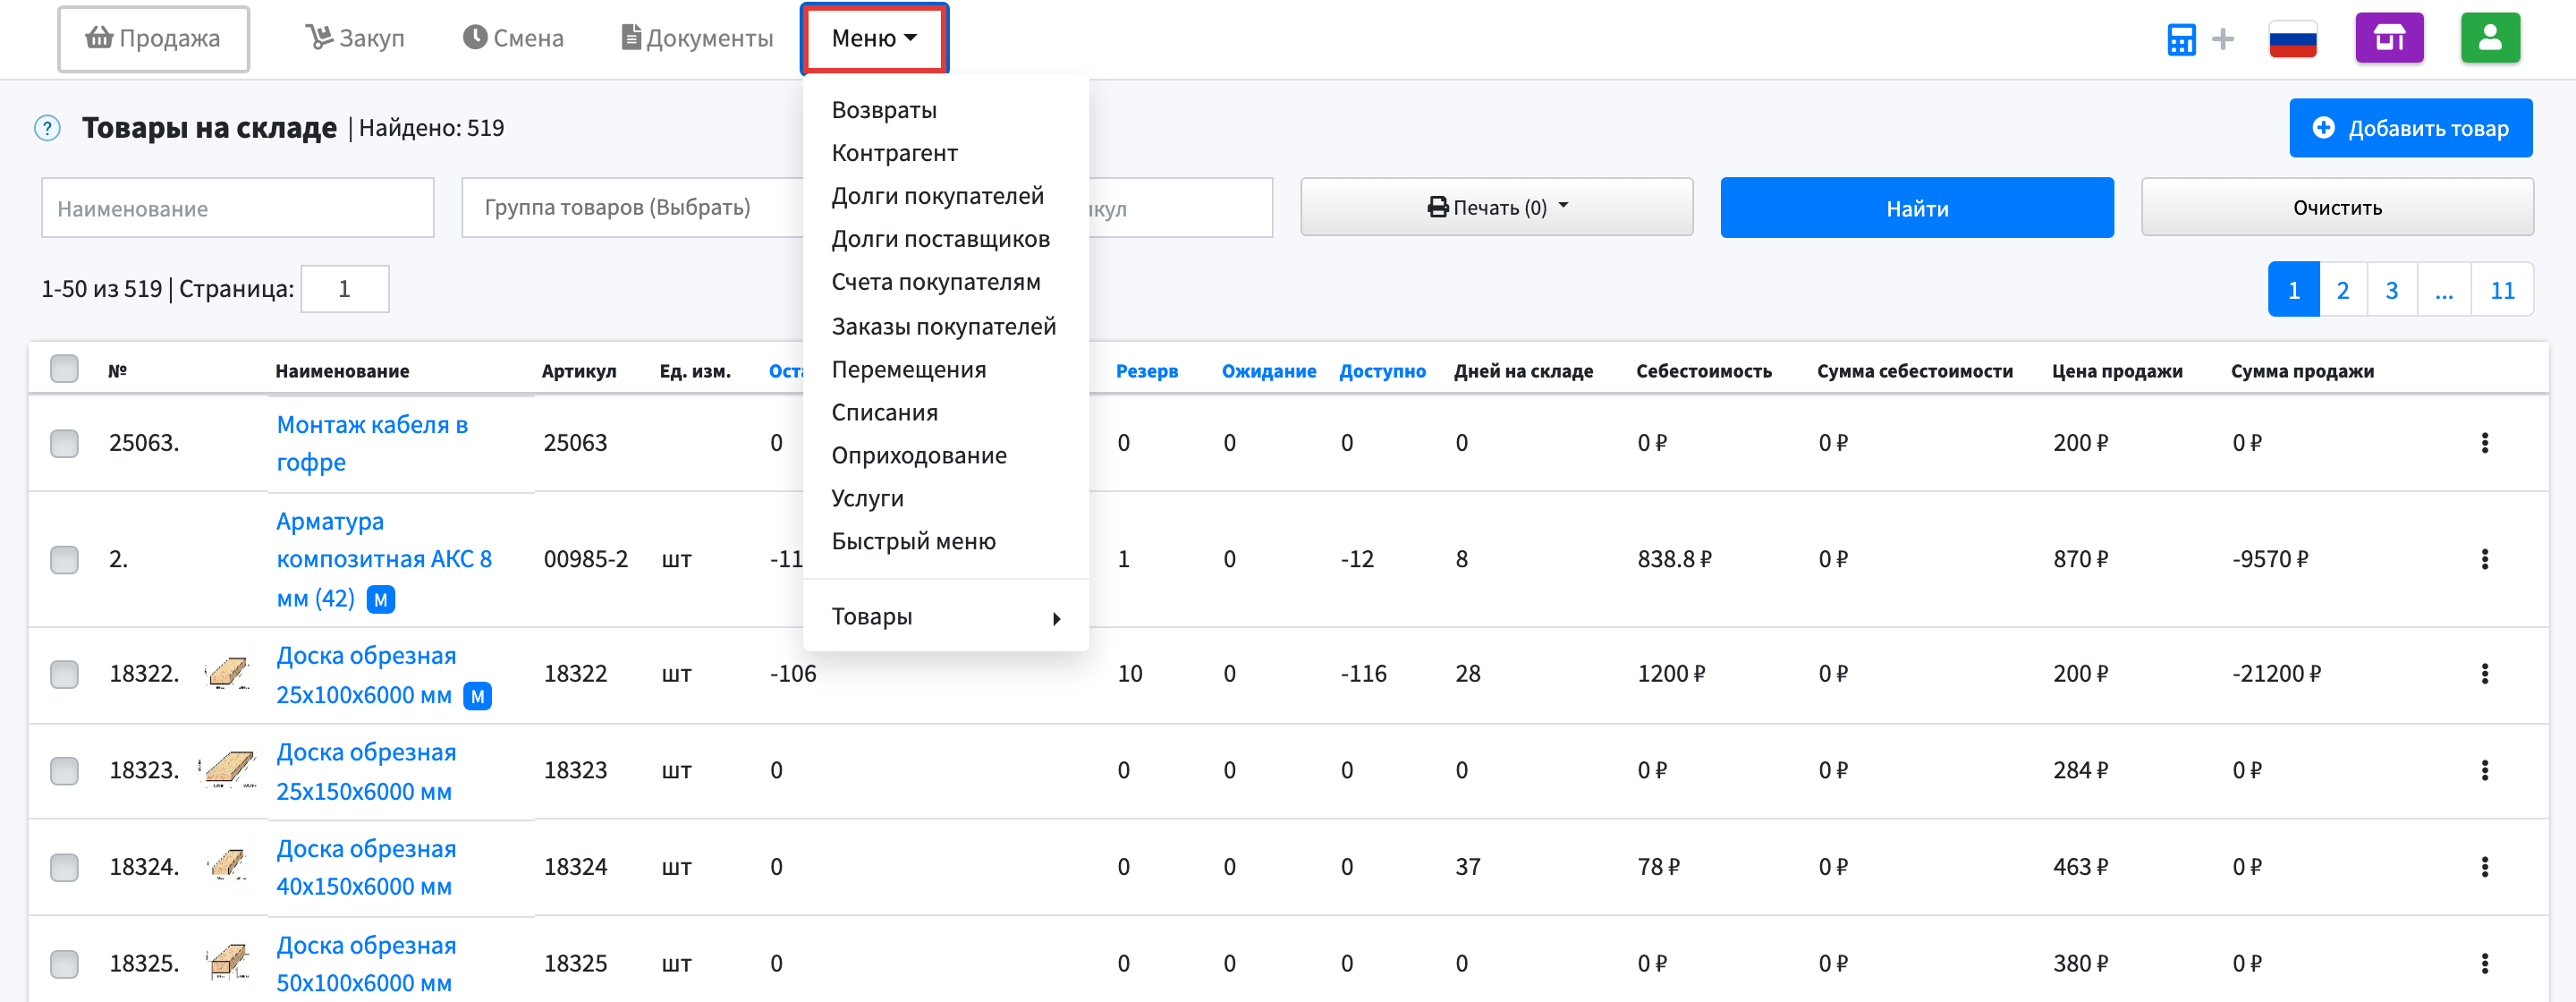Screen dimensions: 2576x1002
Task: Open the Документы section
Action: pos(697,38)
